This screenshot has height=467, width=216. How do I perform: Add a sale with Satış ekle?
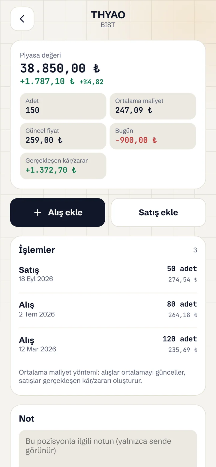click(158, 213)
